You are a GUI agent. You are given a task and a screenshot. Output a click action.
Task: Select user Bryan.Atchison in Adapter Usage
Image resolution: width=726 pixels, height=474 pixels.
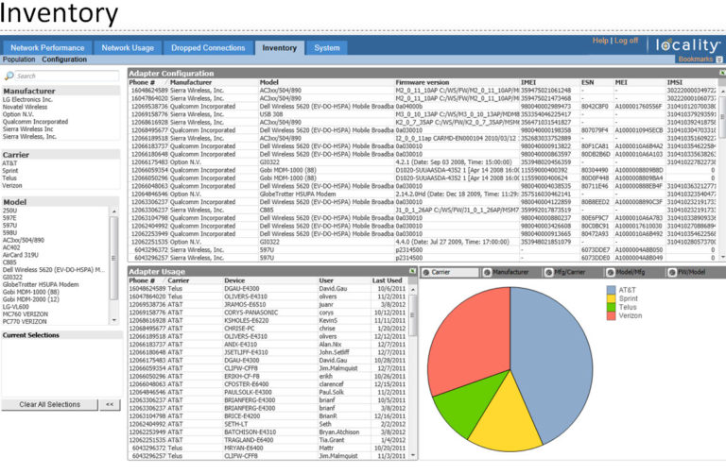(x=339, y=432)
